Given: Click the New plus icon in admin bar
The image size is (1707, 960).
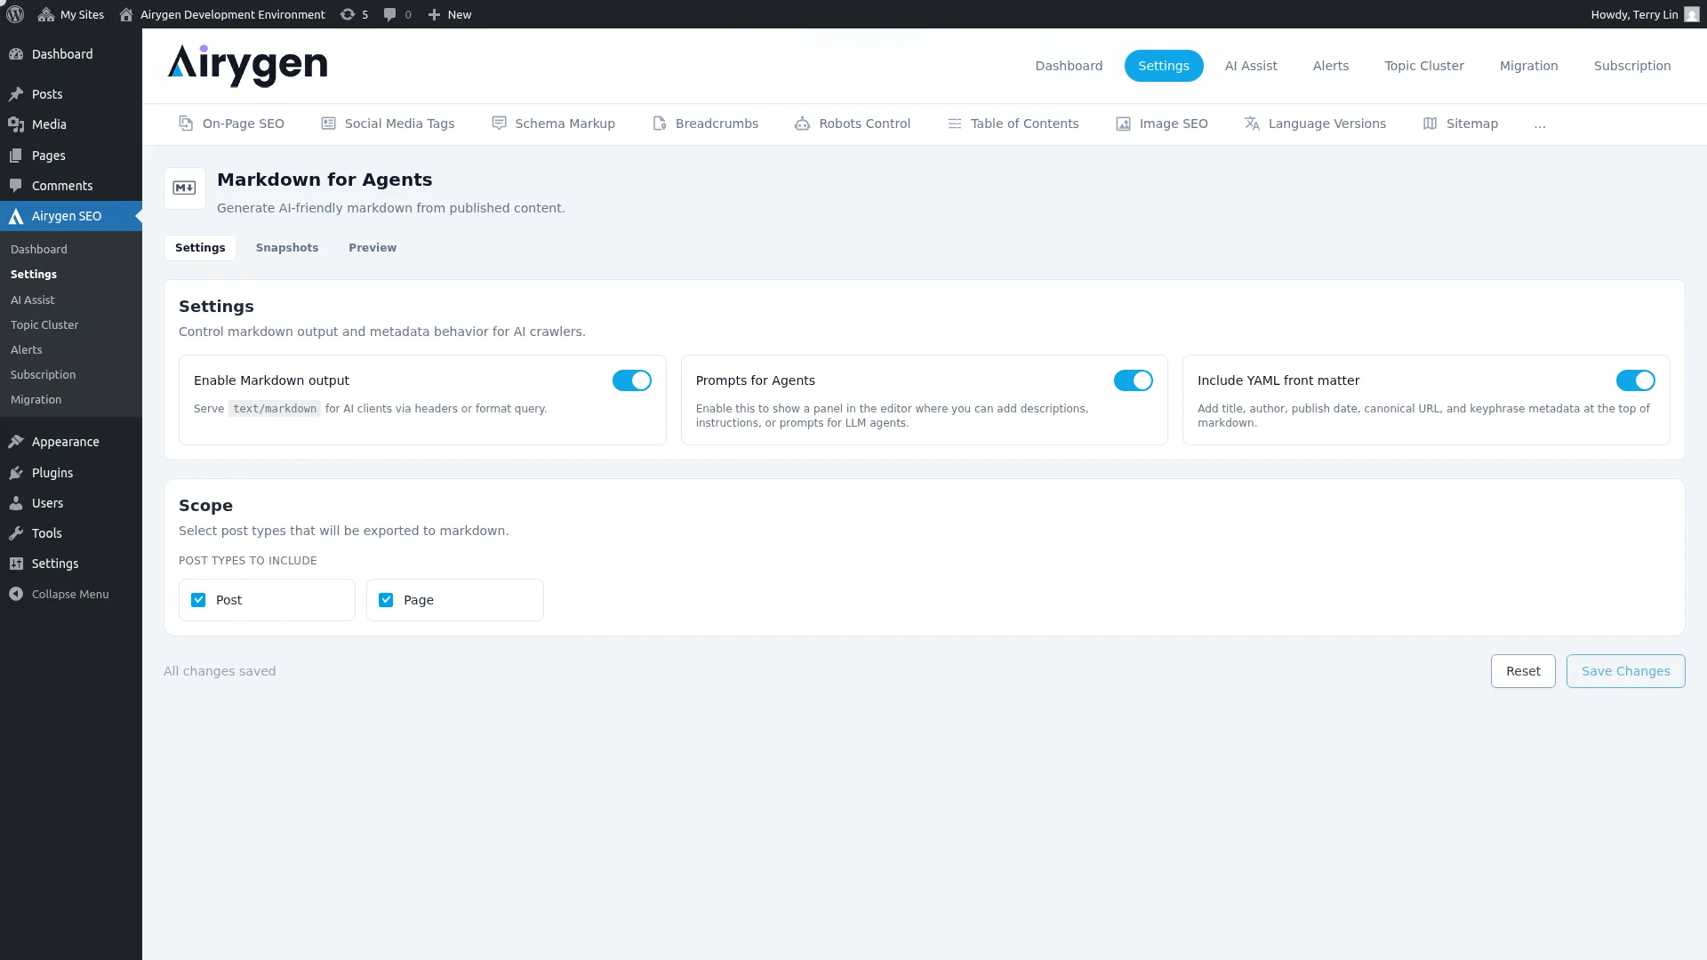Looking at the screenshot, I should [x=434, y=14].
